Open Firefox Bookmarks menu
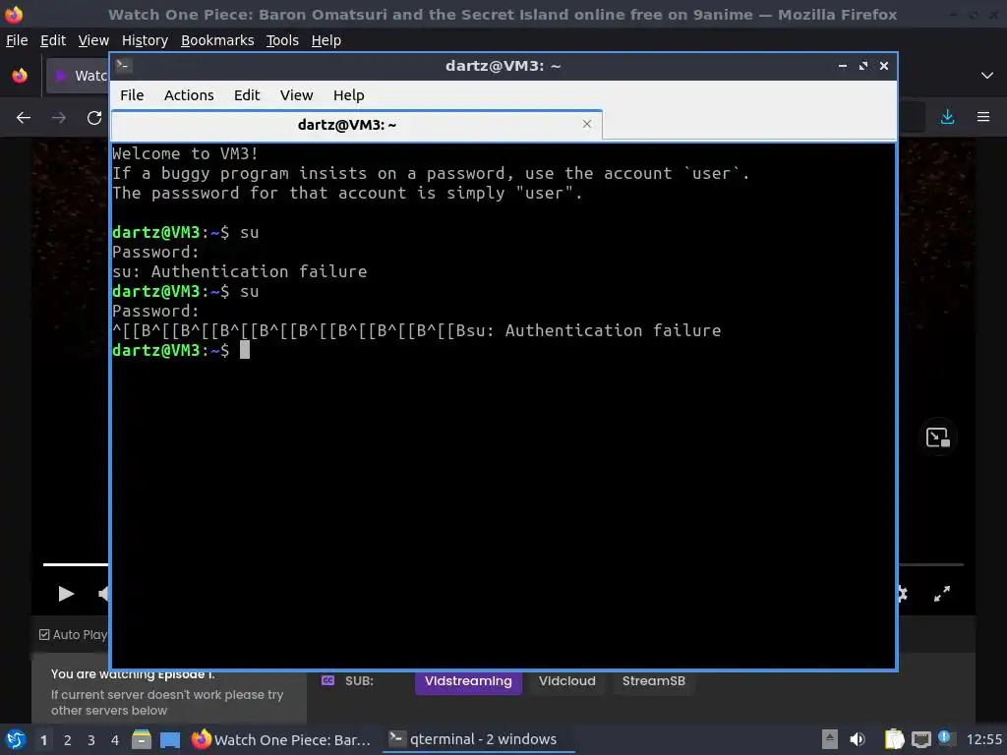The image size is (1007, 755). [x=217, y=40]
